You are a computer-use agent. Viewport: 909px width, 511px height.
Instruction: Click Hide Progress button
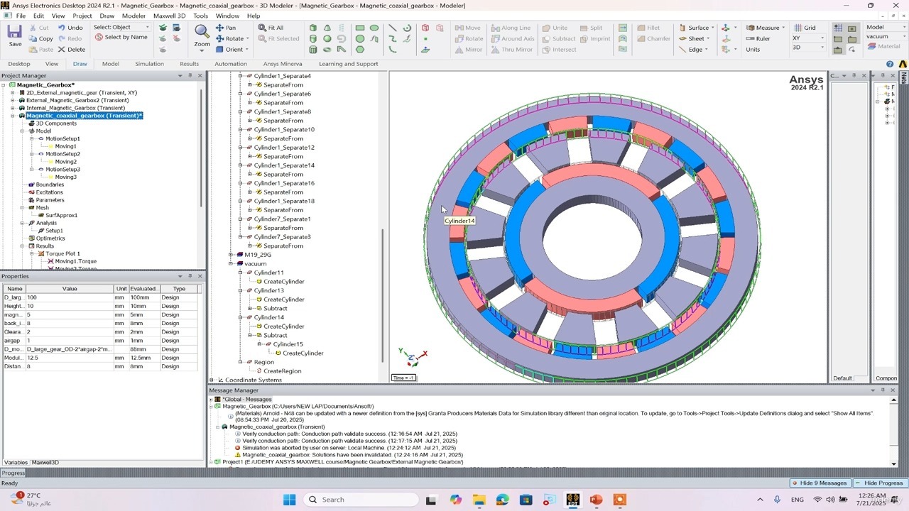(x=879, y=483)
